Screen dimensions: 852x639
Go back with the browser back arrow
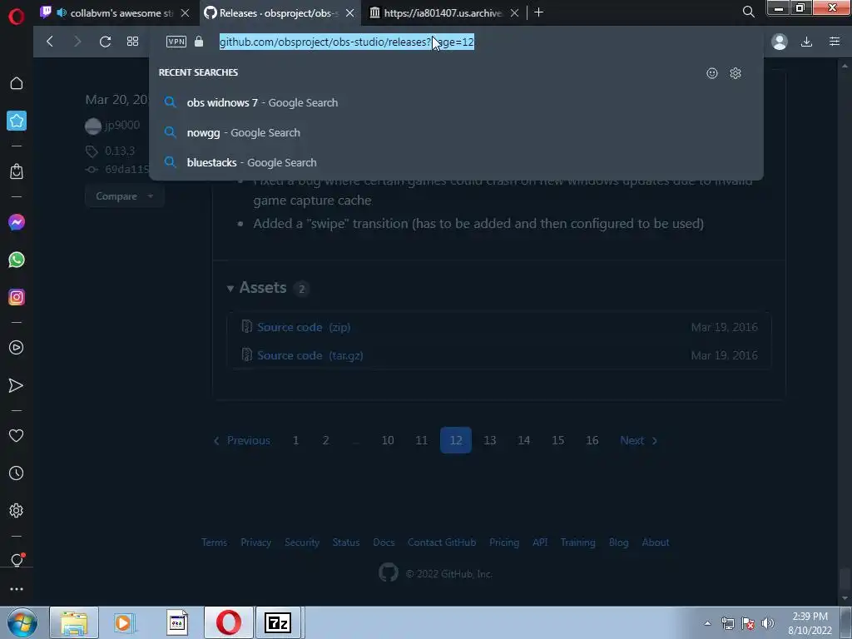click(50, 42)
